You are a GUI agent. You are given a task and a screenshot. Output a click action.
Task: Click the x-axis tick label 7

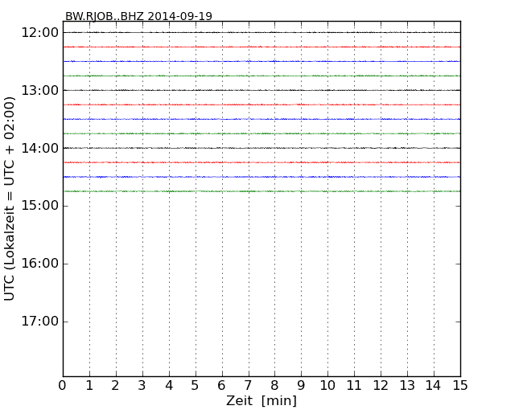248,386
